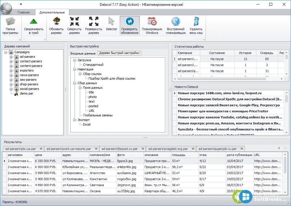Collapse the Навигация node

pyautogui.click(x=75, y=70)
